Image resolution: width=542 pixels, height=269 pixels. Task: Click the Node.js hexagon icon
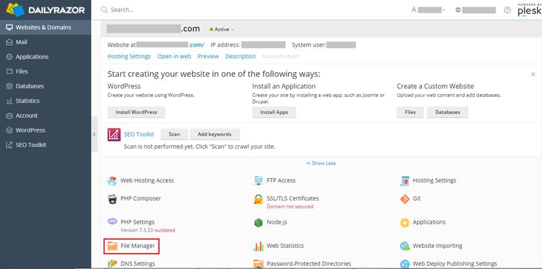(x=258, y=223)
